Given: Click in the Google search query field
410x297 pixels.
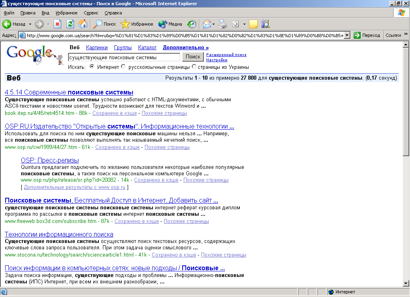Looking at the screenshot, I should [124, 57].
